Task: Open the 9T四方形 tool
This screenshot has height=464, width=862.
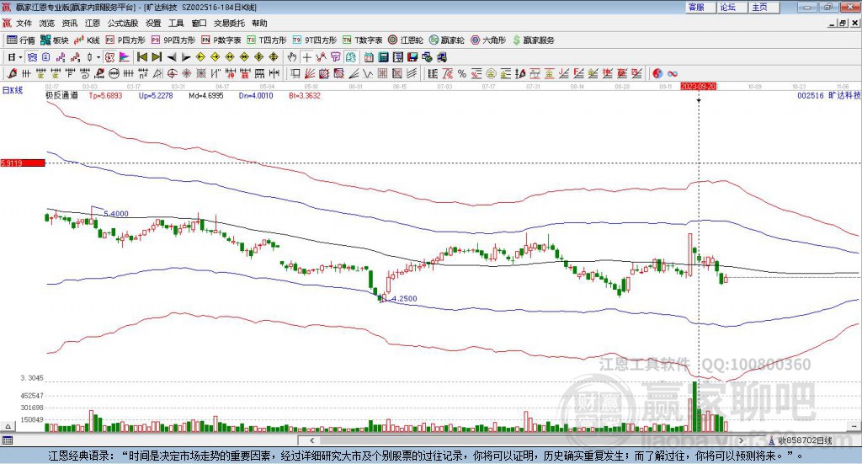Action: pyautogui.click(x=315, y=40)
